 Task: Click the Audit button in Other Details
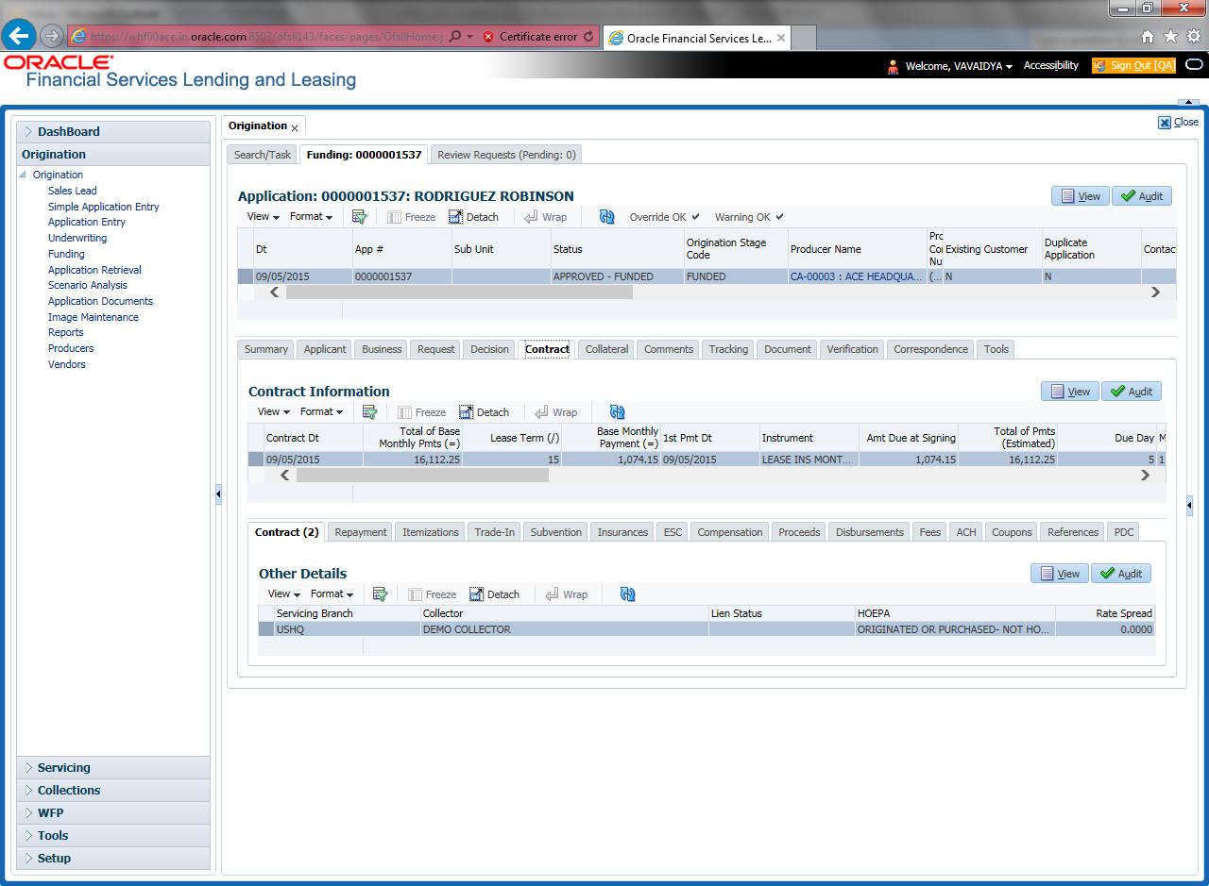tap(1121, 574)
